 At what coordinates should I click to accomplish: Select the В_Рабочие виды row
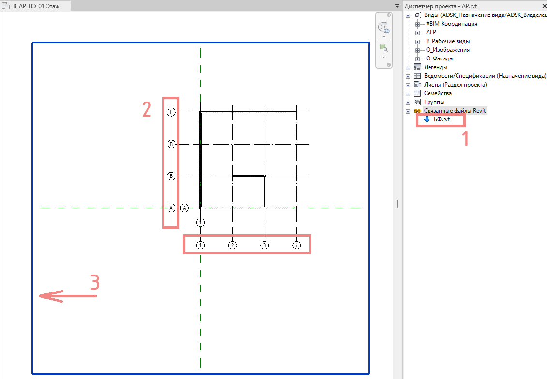(447, 41)
